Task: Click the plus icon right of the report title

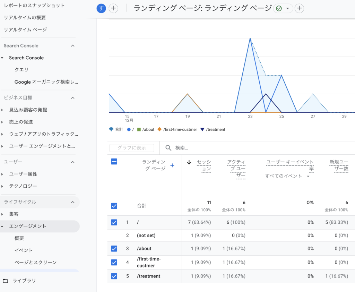Action: (x=299, y=8)
